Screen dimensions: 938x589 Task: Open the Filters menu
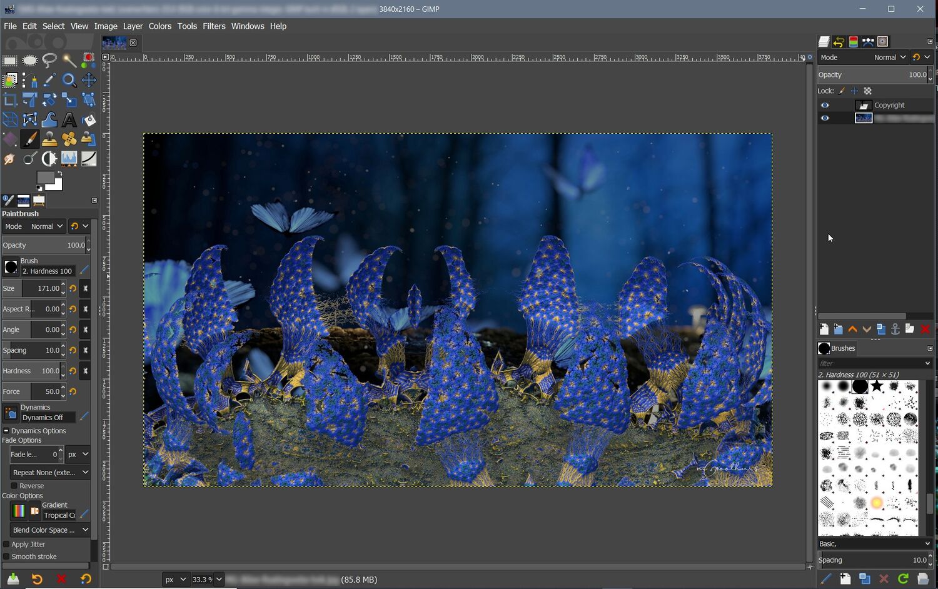214,26
